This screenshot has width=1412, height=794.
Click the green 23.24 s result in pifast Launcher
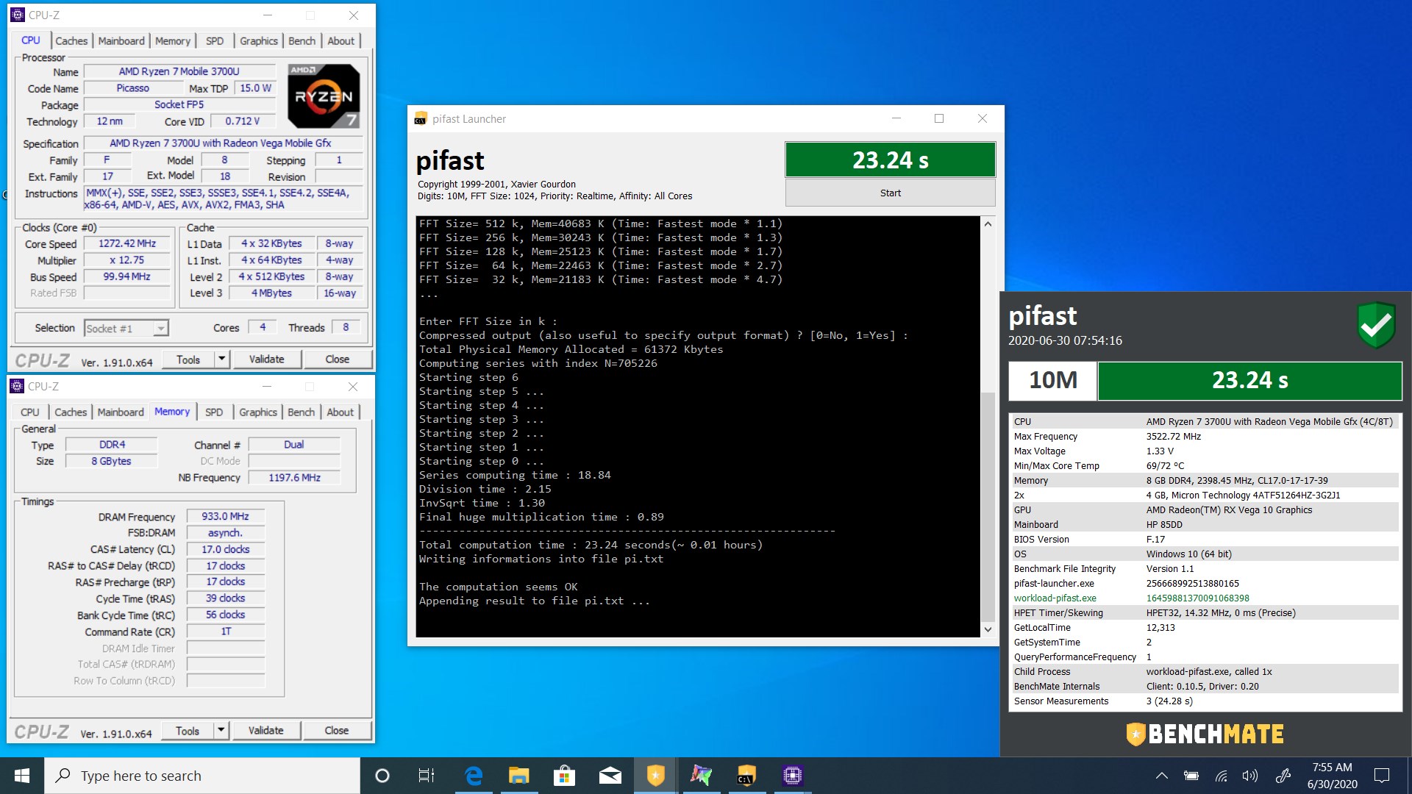point(890,160)
